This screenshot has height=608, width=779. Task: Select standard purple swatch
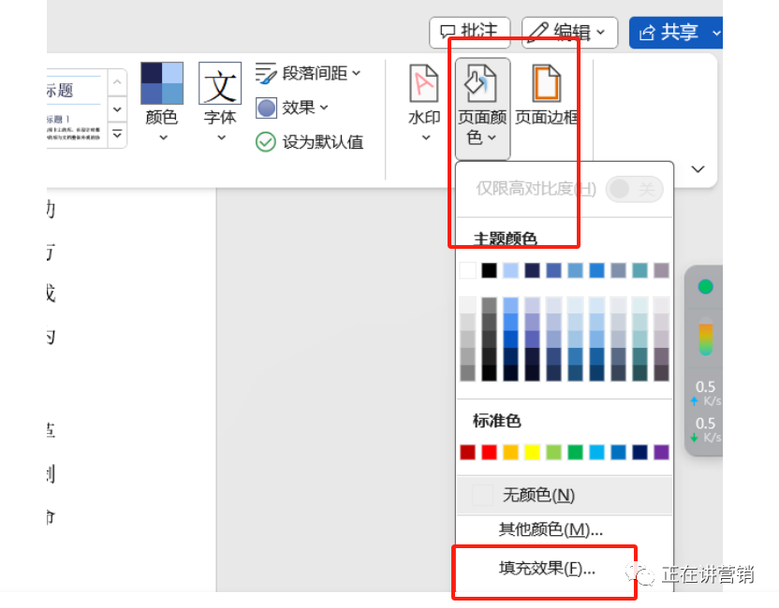tap(661, 452)
